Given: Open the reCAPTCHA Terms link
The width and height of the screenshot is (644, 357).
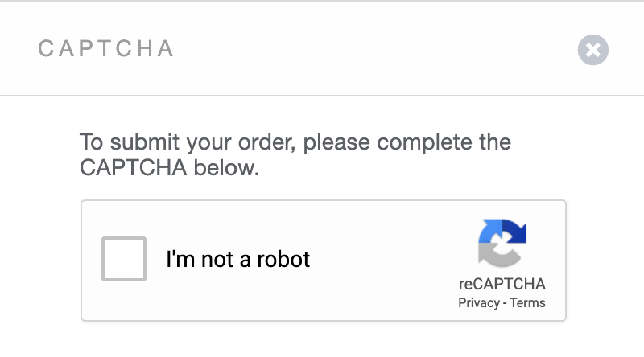Looking at the screenshot, I should point(528,303).
